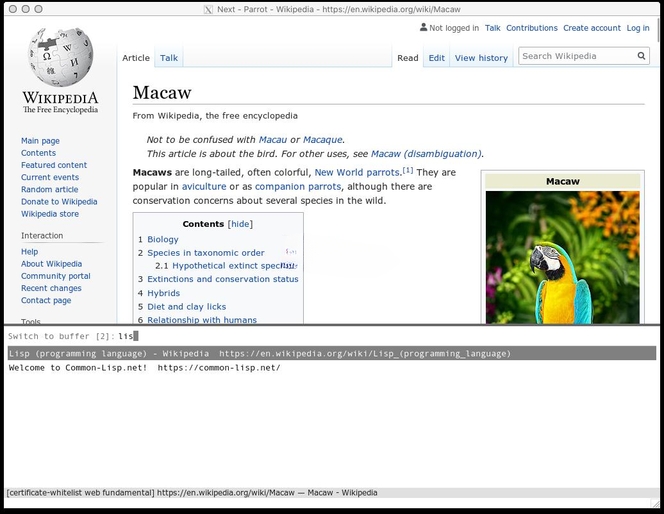This screenshot has height=514, width=664.
Task: Open the New World parrots link
Action: point(356,172)
